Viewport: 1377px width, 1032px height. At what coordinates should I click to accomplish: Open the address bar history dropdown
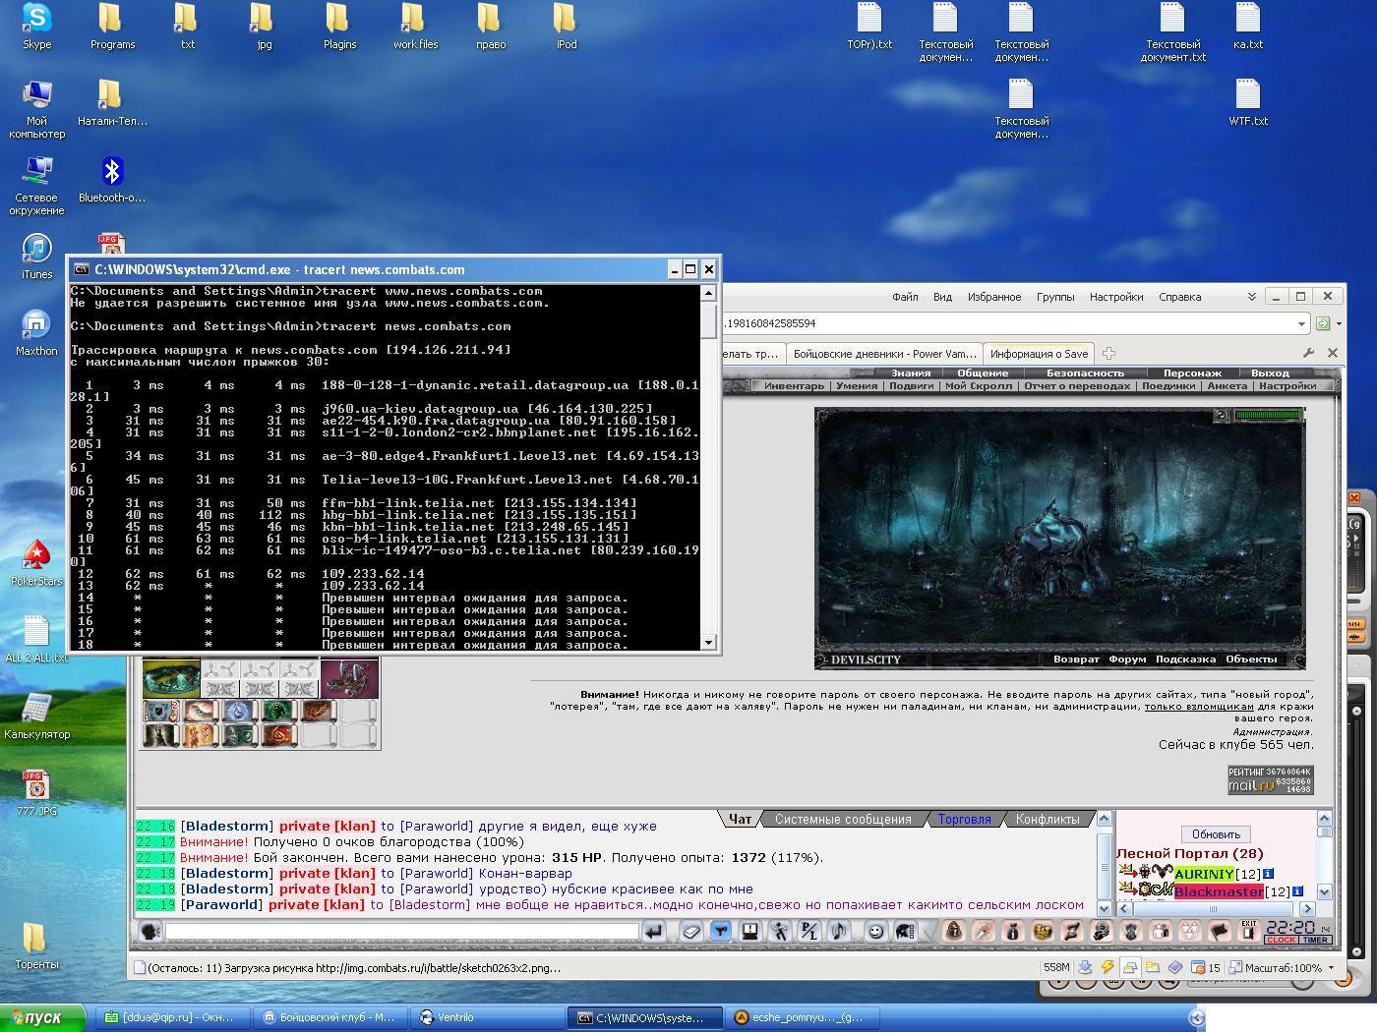click(x=1301, y=323)
